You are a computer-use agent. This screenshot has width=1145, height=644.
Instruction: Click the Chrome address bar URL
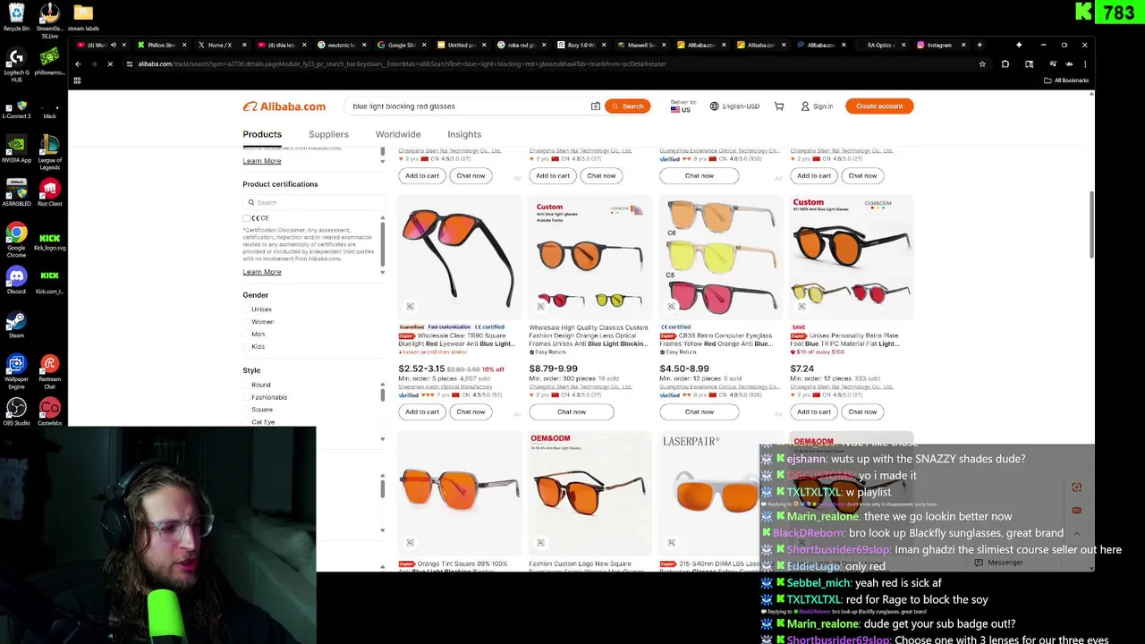pos(403,64)
